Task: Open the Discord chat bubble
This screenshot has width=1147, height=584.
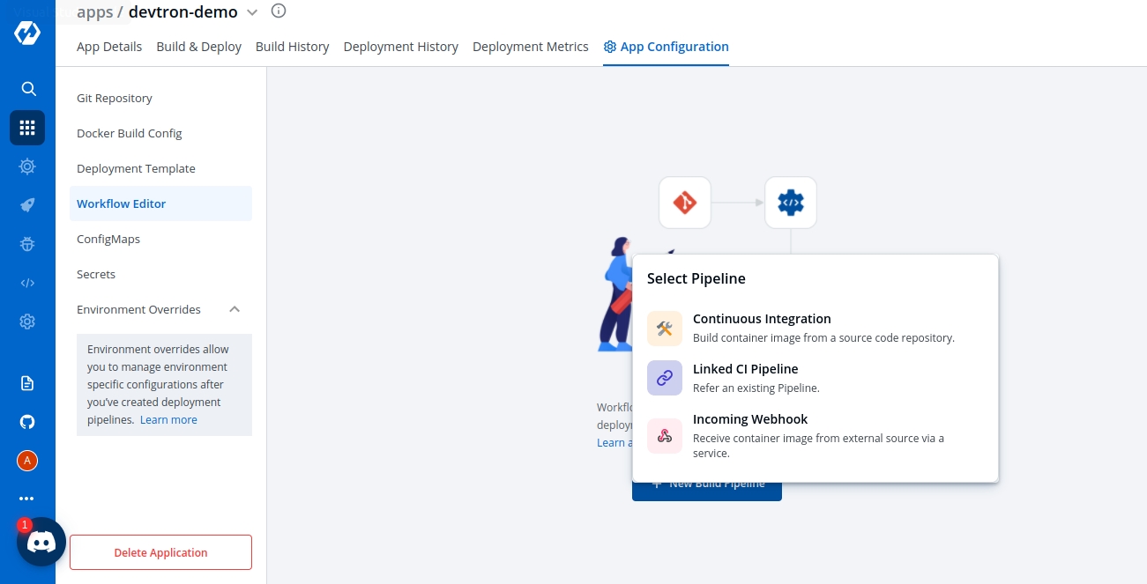Action: click(41, 542)
